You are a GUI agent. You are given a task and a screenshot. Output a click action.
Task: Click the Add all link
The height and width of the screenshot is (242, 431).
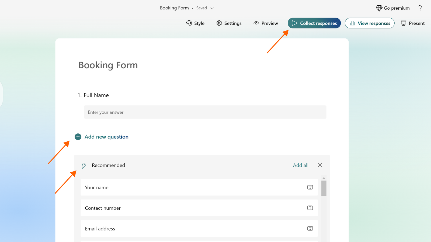(x=301, y=165)
